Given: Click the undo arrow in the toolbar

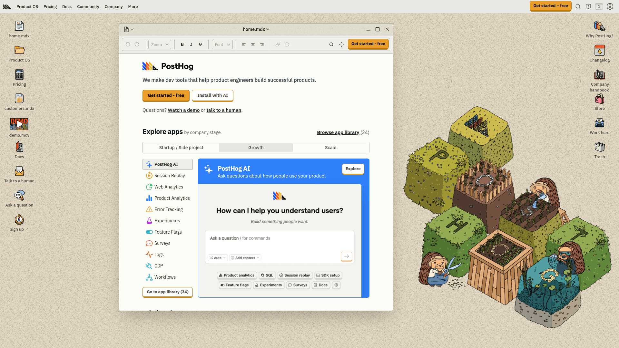Looking at the screenshot, I should click(128, 44).
